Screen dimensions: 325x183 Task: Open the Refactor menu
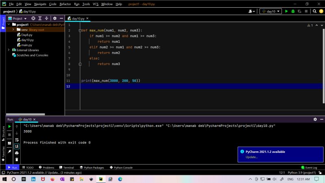coord(65,4)
